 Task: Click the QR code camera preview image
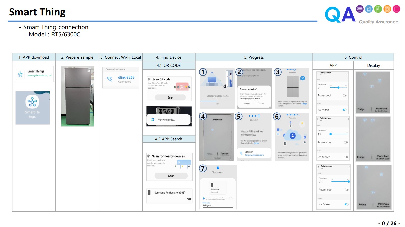point(169,116)
